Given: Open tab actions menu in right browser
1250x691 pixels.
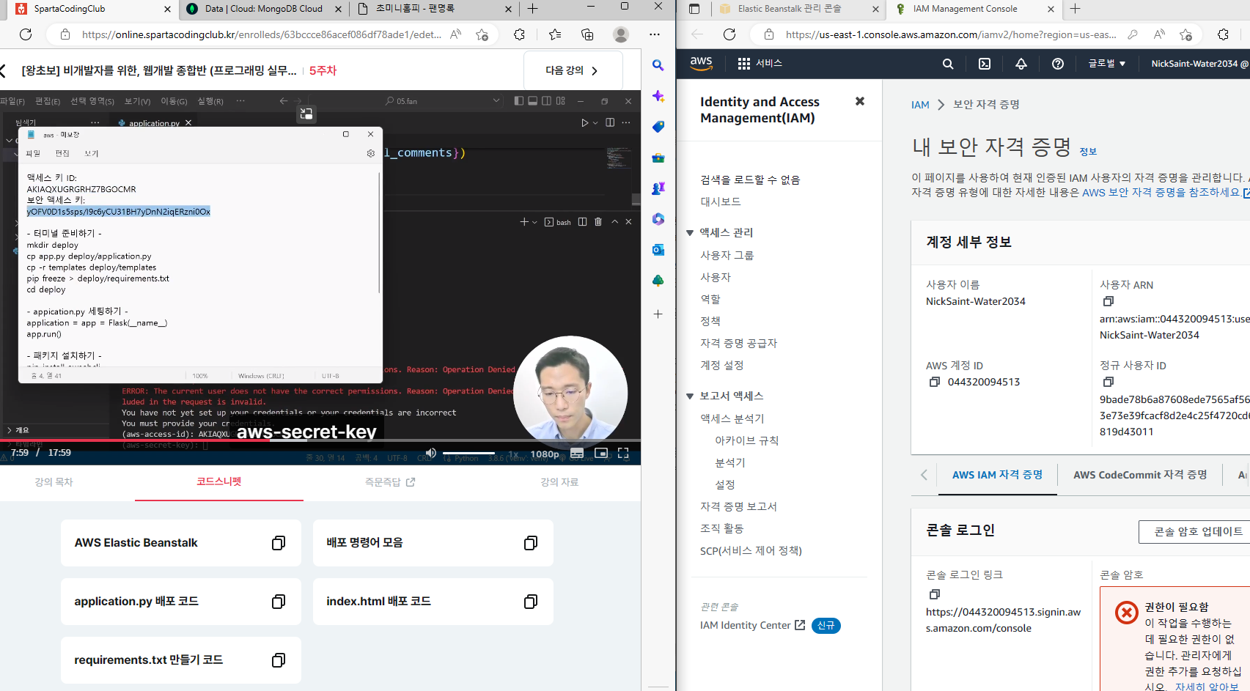Looking at the screenshot, I should click(x=694, y=9).
